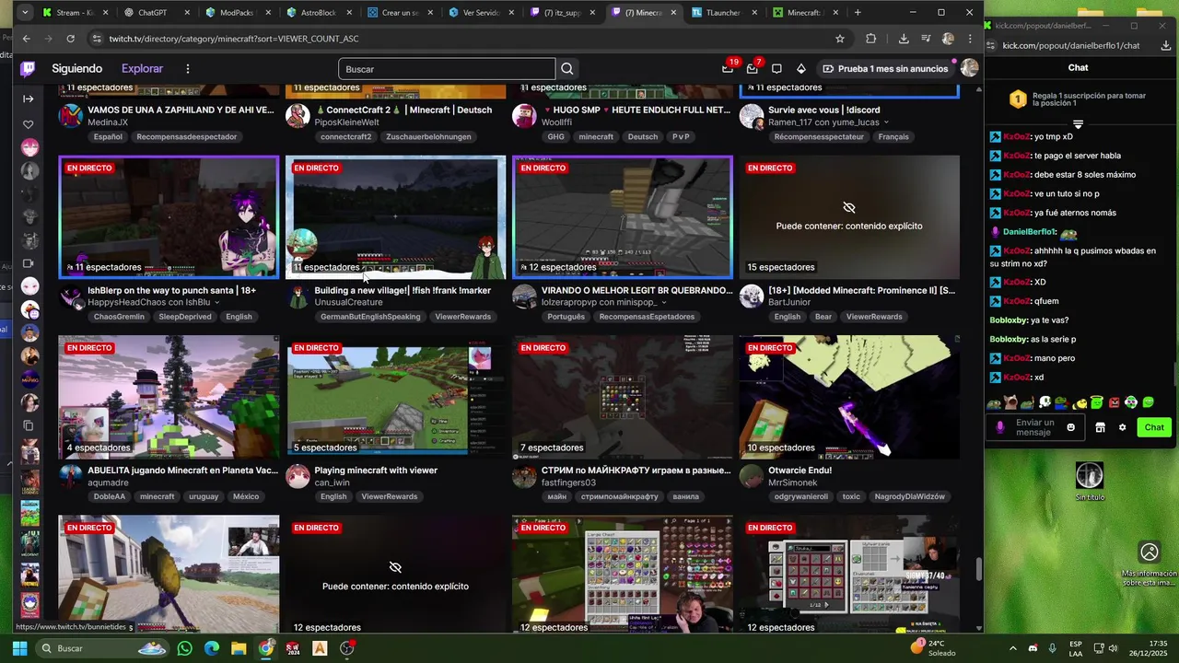
Task: Open a new Chrome tab with plus button
Action: (x=858, y=13)
